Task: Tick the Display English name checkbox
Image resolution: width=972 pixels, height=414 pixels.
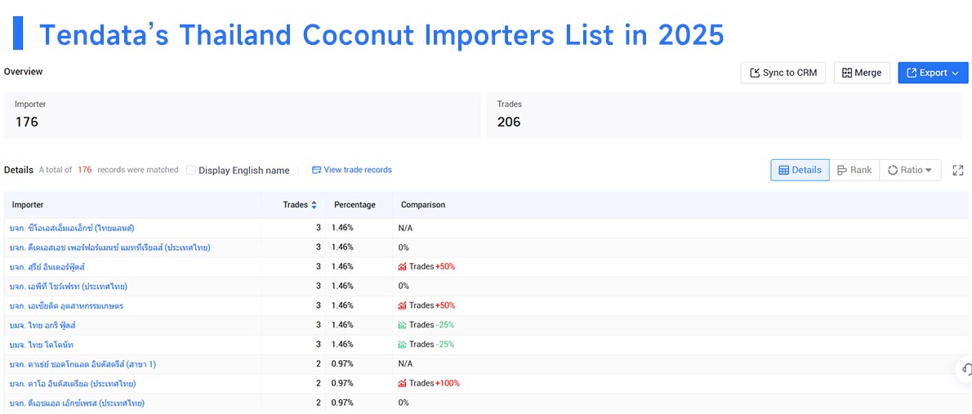Action: pyautogui.click(x=191, y=170)
